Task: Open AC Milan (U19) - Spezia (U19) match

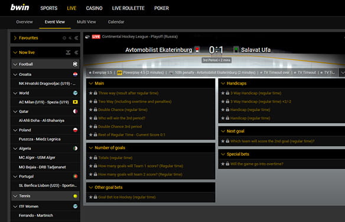Action: click(x=44, y=102)
